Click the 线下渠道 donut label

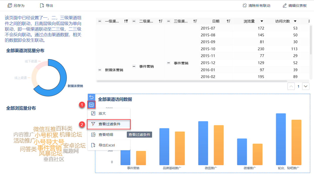31,61
